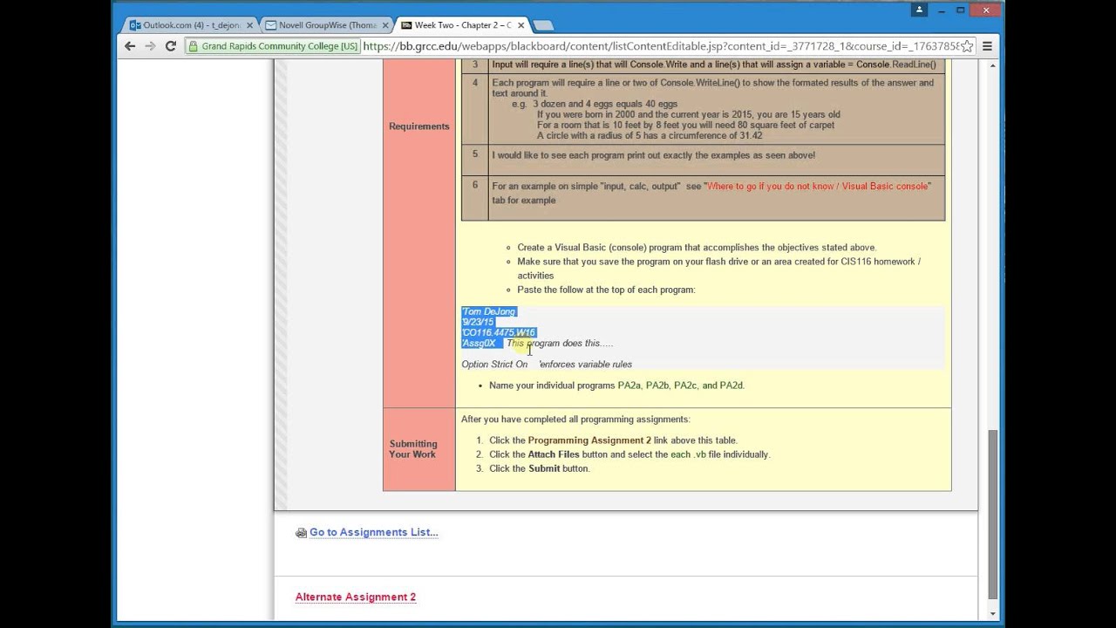
Task: Reload the Blackboard page
Action: click(x=171, y=46)
